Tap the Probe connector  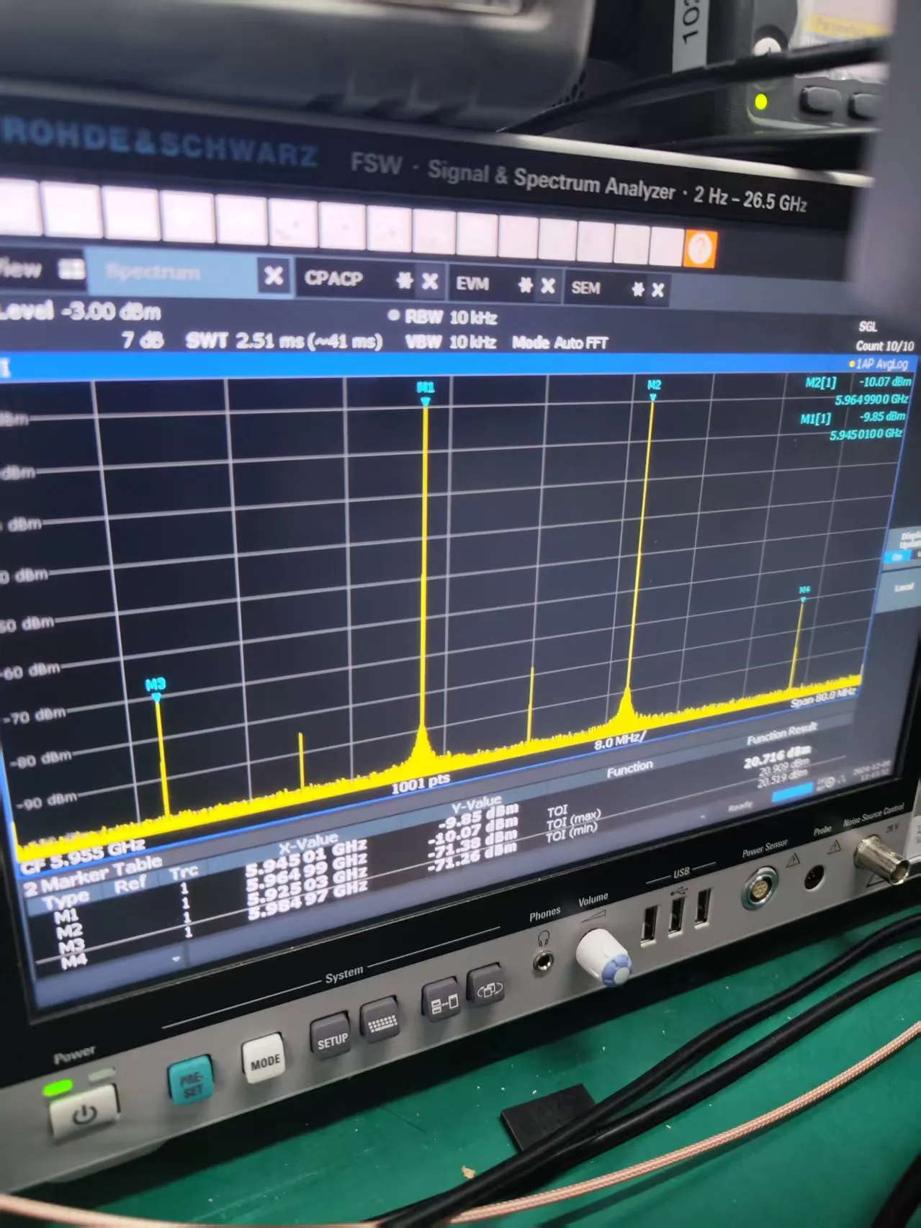click(x=813, y=877)
